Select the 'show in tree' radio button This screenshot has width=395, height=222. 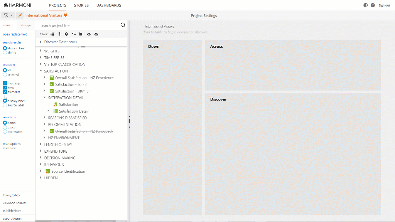(x=5, y=48)
